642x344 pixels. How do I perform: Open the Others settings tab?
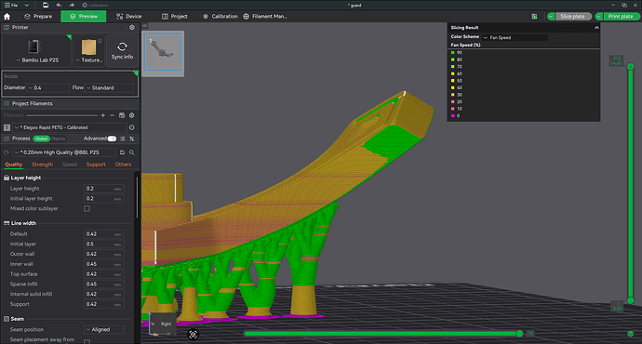click(x=123, y=165)
